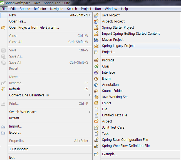181x160 pixels.
Task: Choose Import... text in File menu
Action: coord(15,126)
